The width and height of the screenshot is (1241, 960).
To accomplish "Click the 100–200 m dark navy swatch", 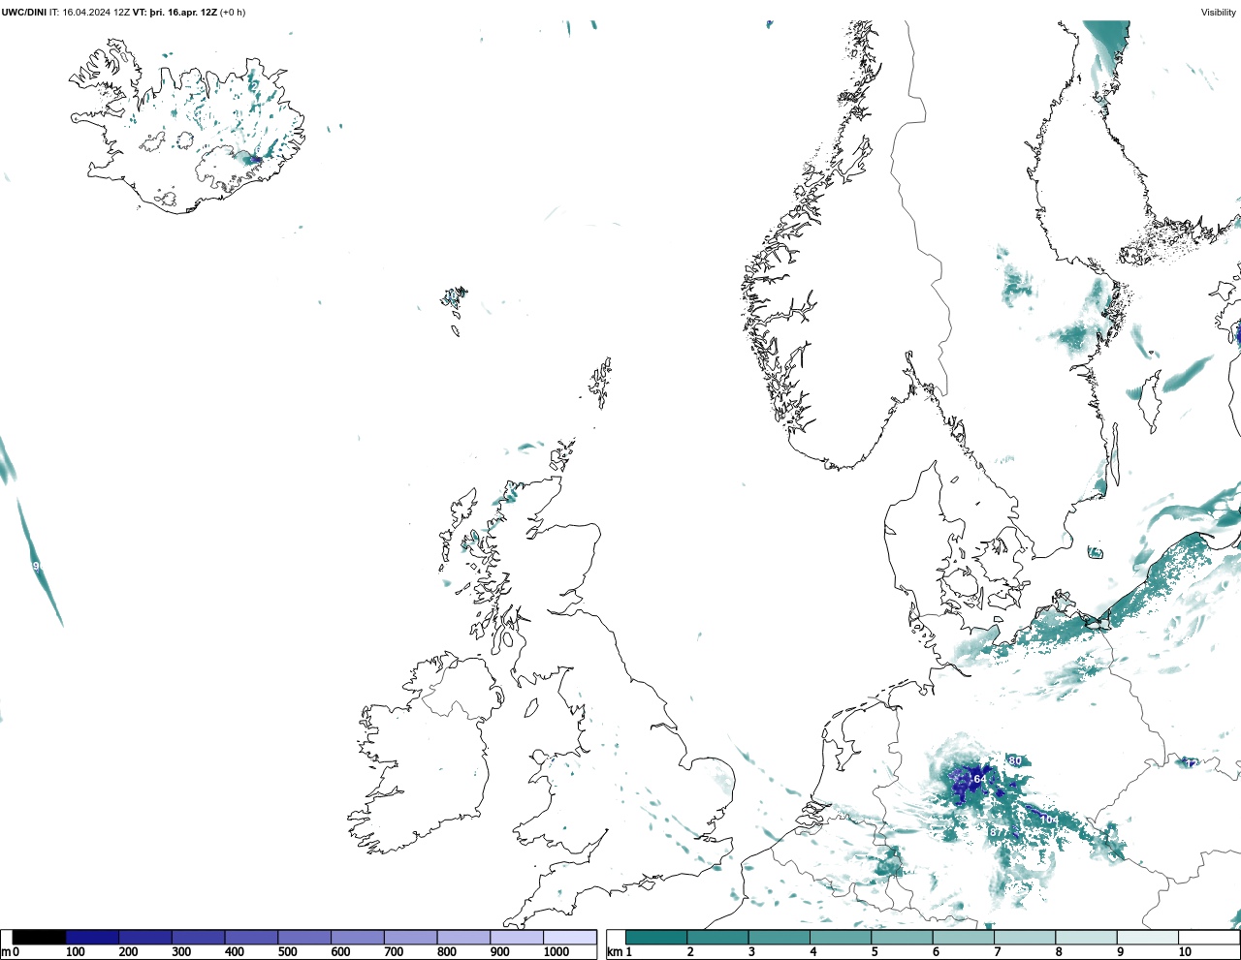I will point(92,937).
